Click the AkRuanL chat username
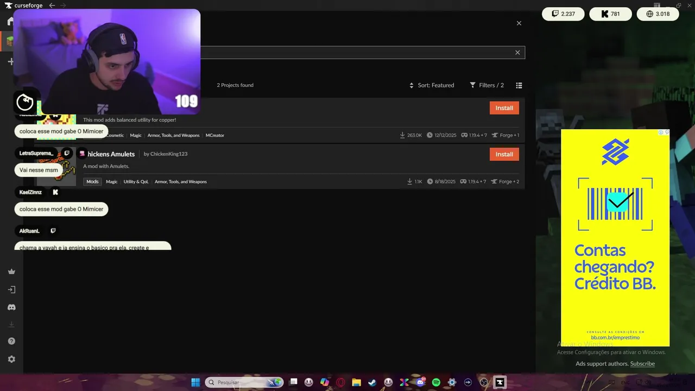This screenshot has height=391, width=695. (x=29, y=231)
